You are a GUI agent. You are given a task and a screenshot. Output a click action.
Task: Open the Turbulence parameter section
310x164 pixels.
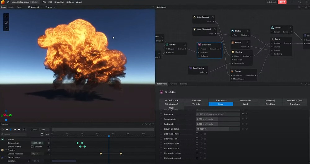[x=295, y=104]
